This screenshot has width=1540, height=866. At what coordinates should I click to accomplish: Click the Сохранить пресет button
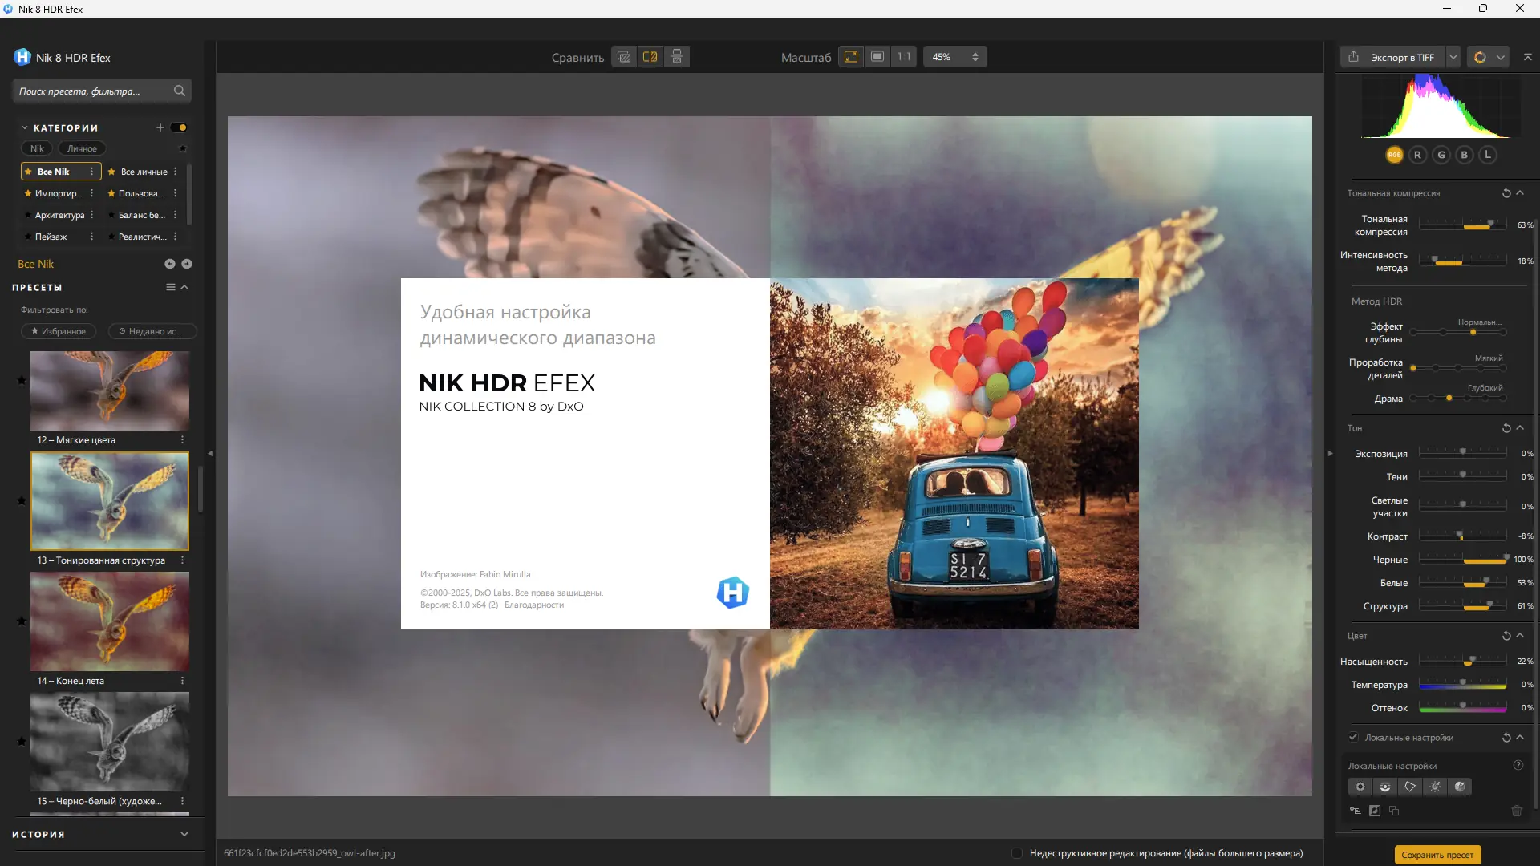[1437, 855]
